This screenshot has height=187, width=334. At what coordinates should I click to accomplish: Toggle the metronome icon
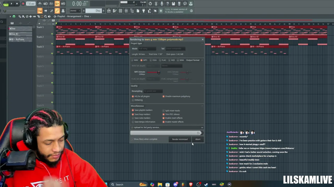pos(40,4)
